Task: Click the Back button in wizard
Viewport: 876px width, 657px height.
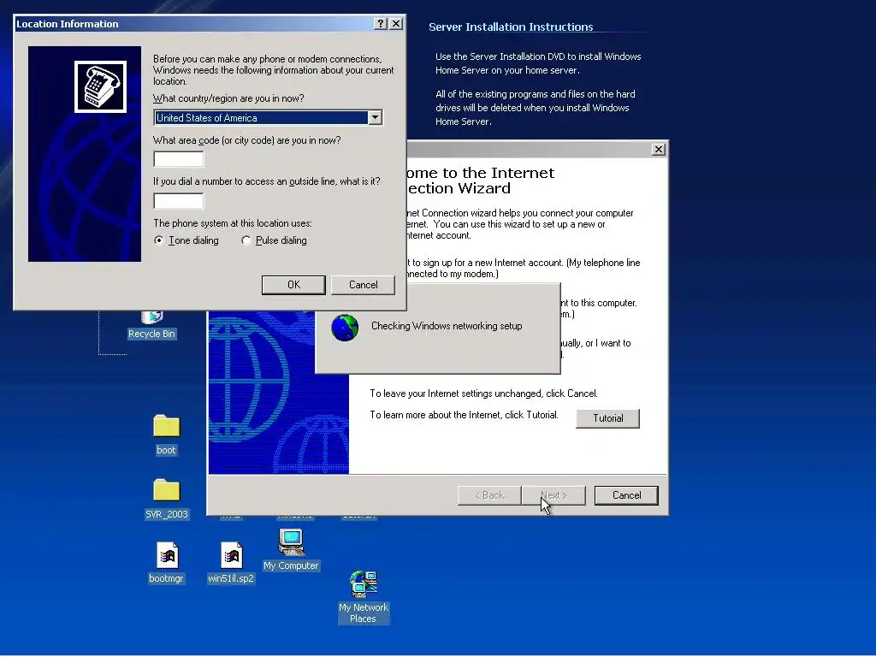Action: [489, 495]
